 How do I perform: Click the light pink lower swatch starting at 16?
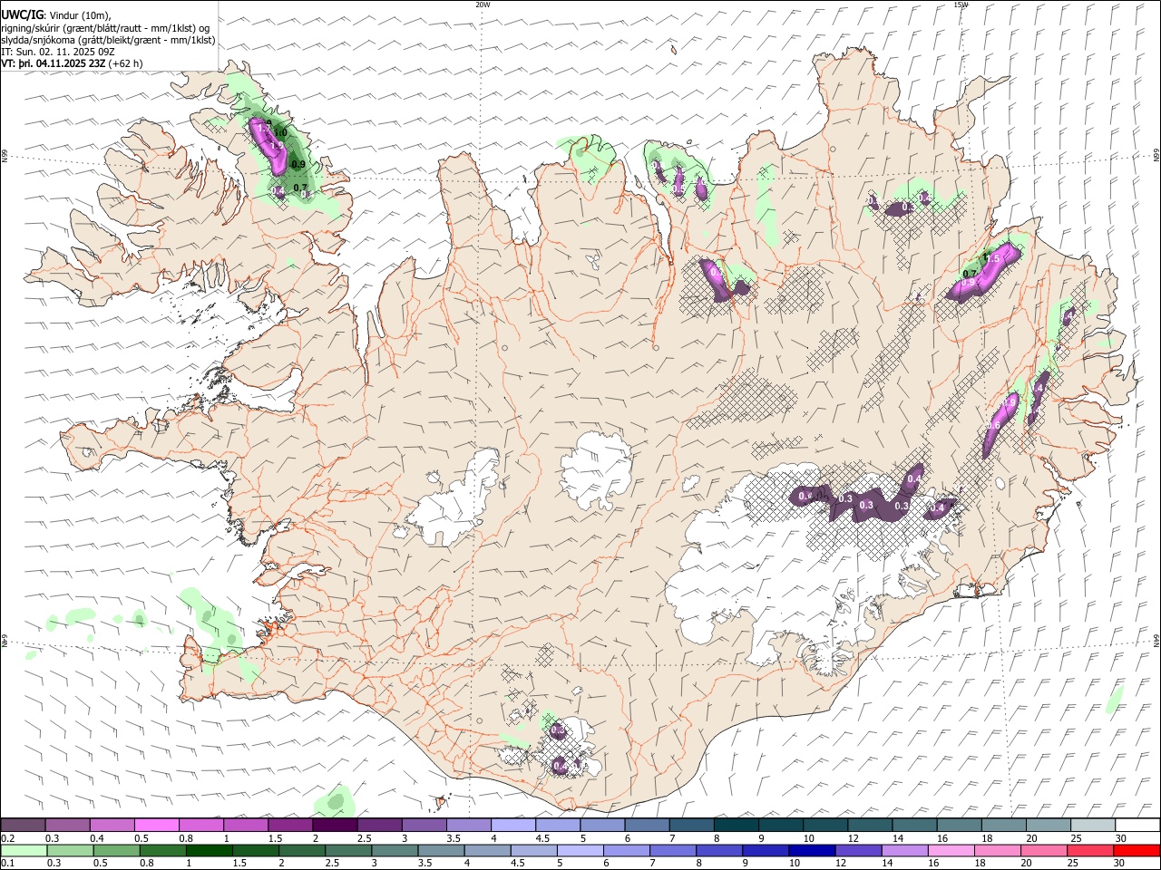click(x=951, y=850)
